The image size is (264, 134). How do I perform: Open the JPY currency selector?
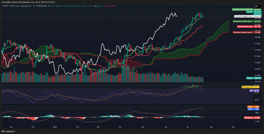[256, 6]
